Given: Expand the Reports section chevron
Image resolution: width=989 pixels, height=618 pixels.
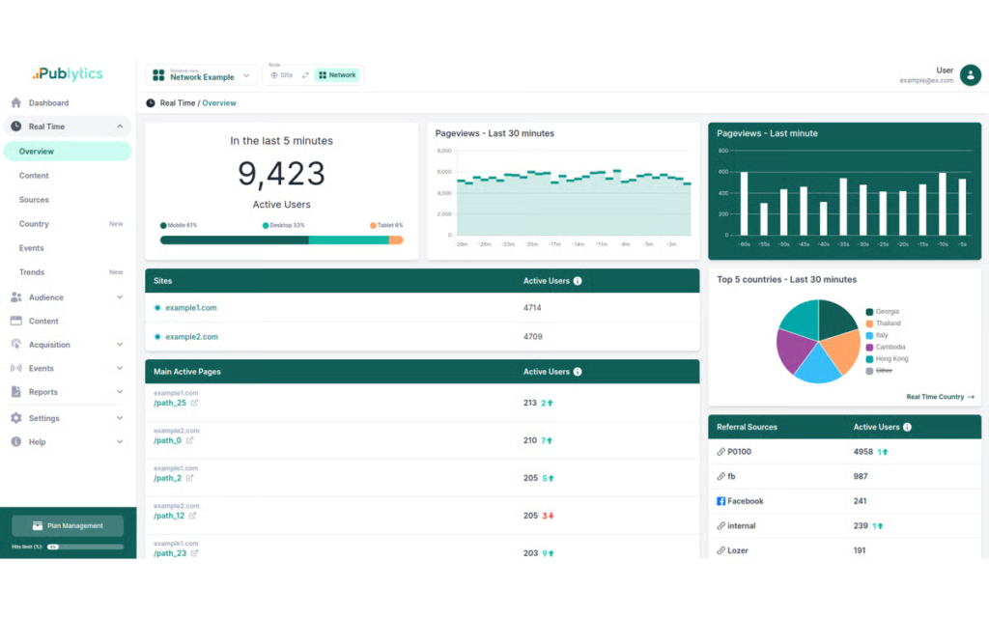Looking at the screenshot, I should 119,392.
